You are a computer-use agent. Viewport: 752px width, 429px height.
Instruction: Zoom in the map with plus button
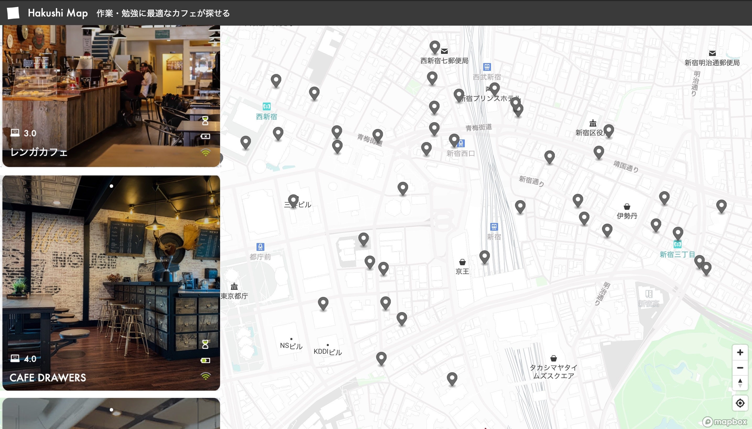740,352
